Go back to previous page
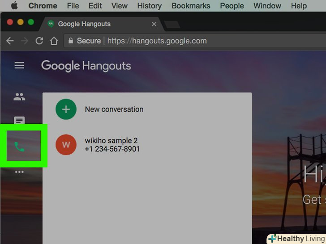This screenshot has width=326, height=244. (10, 41)
